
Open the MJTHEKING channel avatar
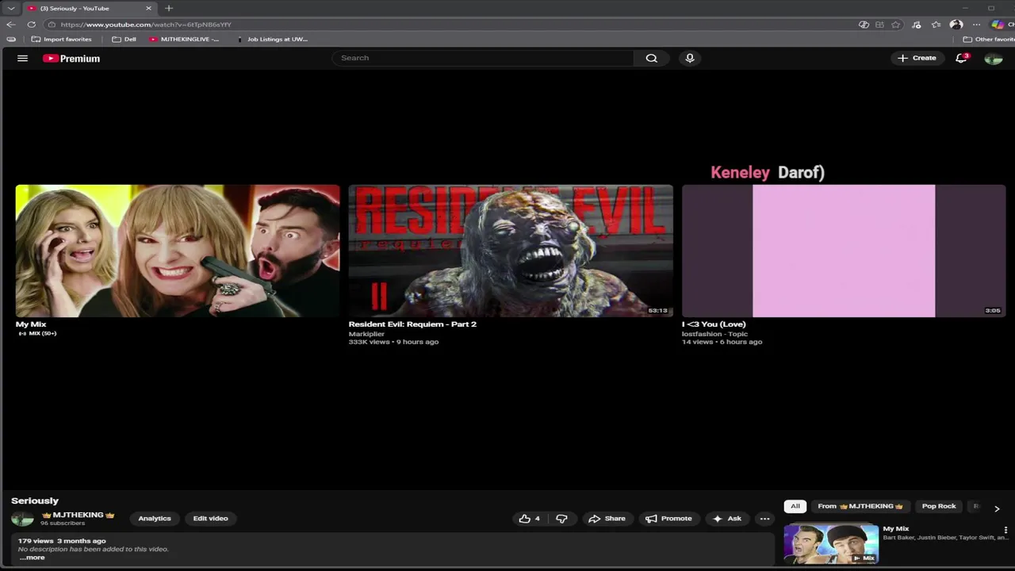tap(22, 519)
